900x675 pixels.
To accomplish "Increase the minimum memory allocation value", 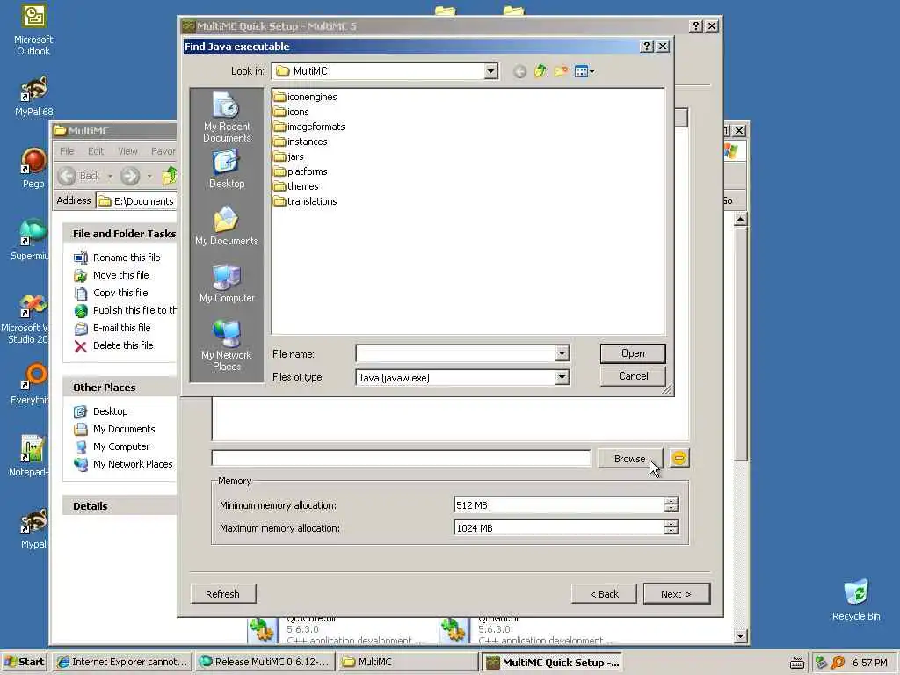I will (x=671, y=501).
